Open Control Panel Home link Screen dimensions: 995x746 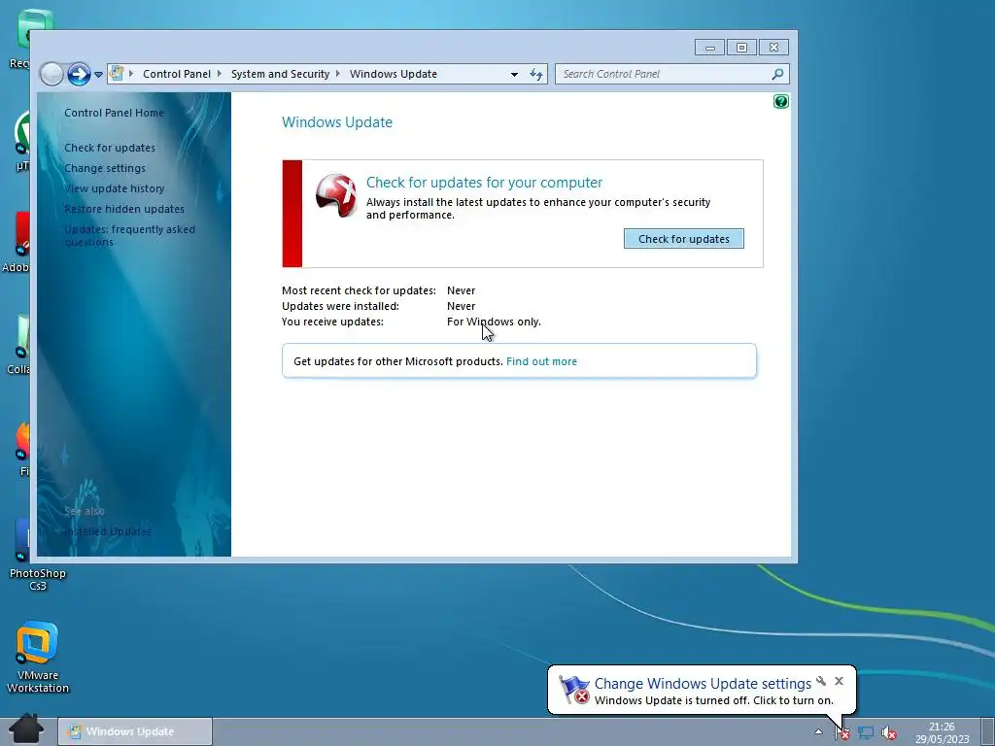click(114, 113)
